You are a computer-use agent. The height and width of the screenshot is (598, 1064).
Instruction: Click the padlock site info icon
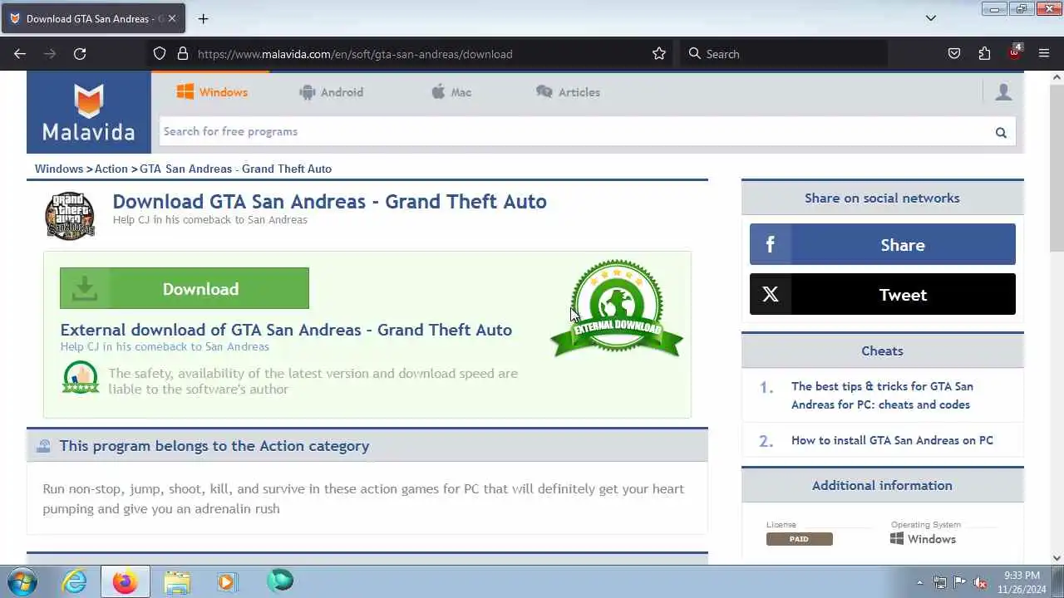click(x=183, y=54)
